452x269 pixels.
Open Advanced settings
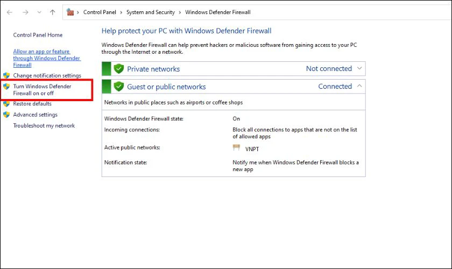pyautogui.click(x=35, y=115)
